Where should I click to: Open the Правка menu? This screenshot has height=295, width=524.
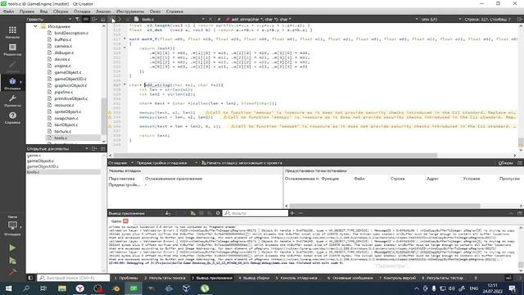coord(27,11)
